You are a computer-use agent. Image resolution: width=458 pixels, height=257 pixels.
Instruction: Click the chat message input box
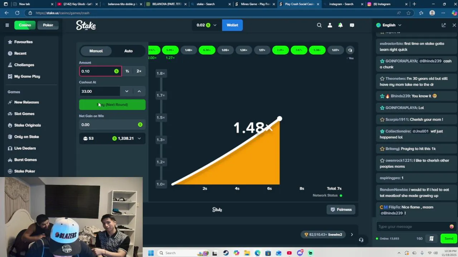(412, 226)
